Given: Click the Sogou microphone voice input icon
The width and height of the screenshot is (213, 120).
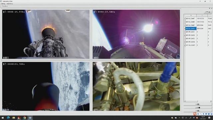Looking at the screenshot, I should [x=203, y=114].
